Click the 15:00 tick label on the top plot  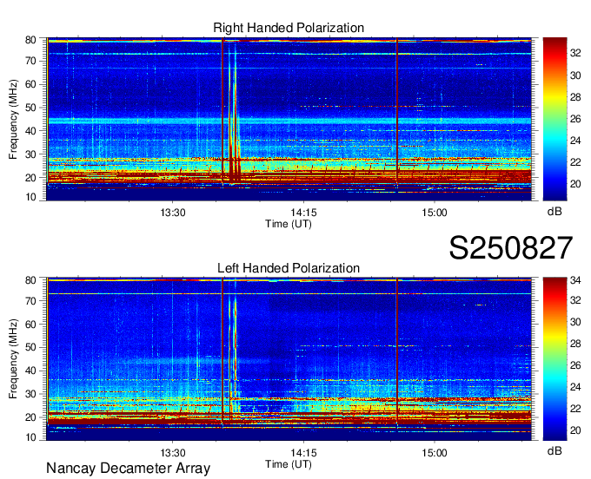pyautogui.click(x=435, y=213)
